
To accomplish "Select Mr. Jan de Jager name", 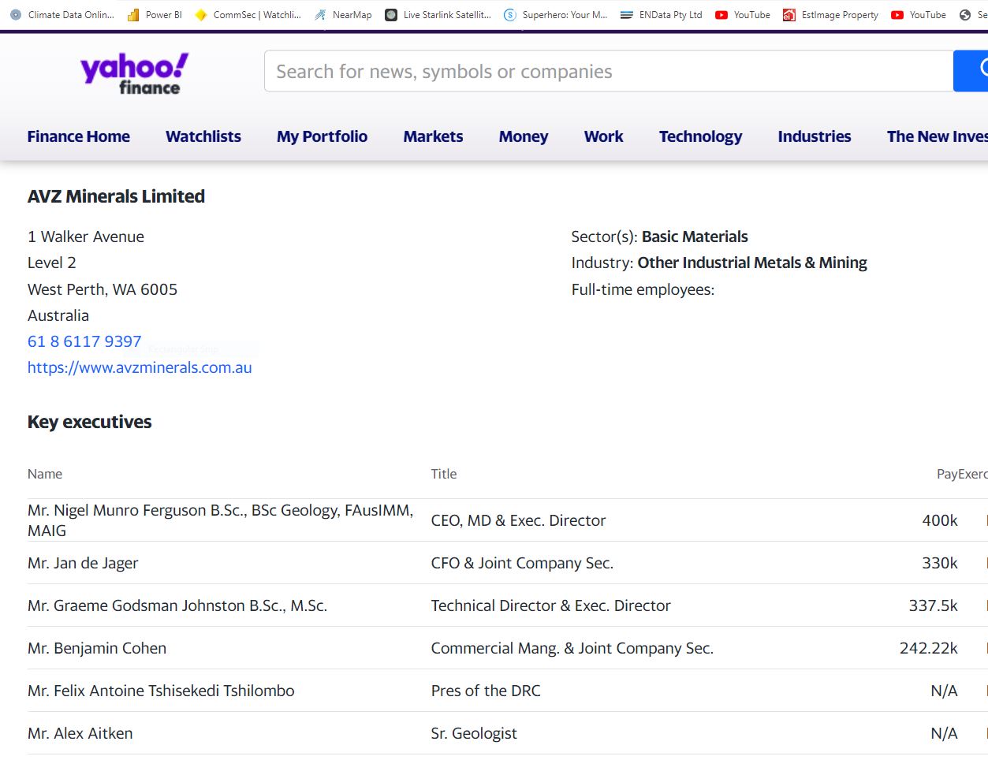I will pos(83,563).
